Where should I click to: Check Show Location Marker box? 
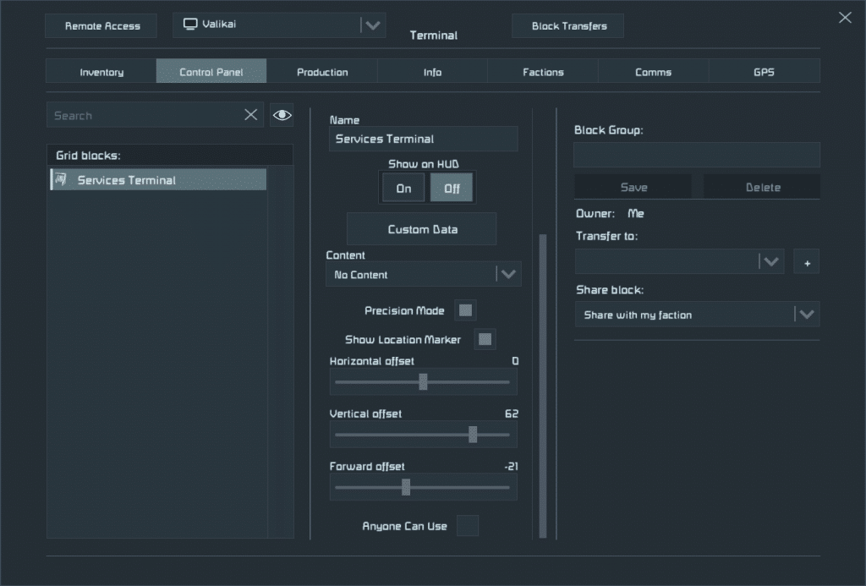pos(485,339)
